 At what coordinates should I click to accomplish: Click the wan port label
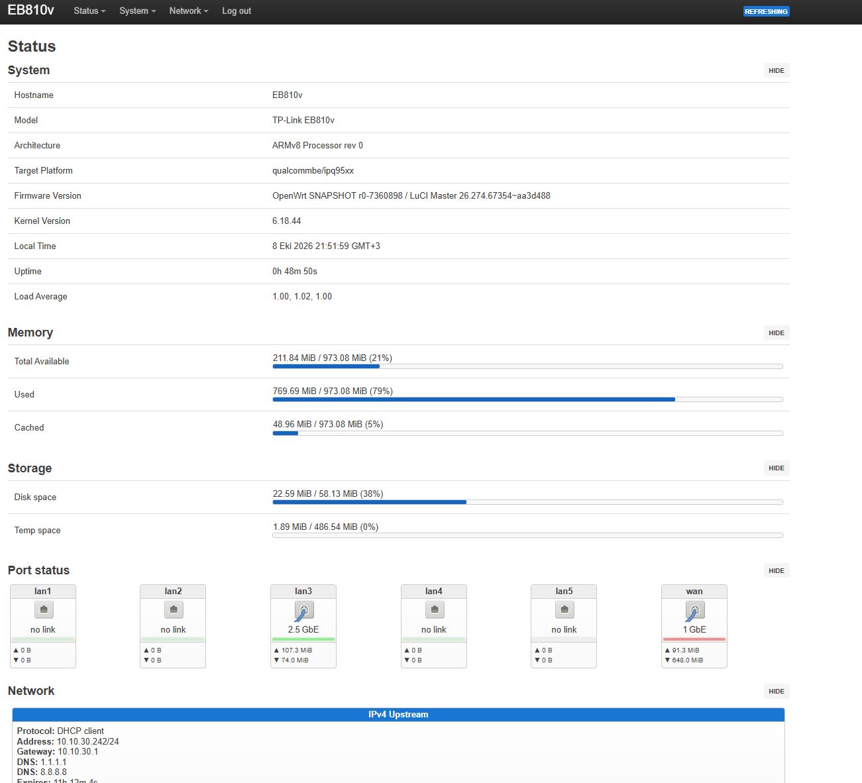[x=694, y=592]
